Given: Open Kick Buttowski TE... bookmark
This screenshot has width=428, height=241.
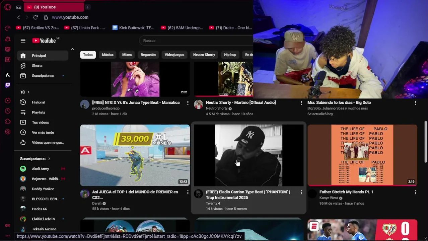Looking at the screenshot, I should tap(133, 28).
